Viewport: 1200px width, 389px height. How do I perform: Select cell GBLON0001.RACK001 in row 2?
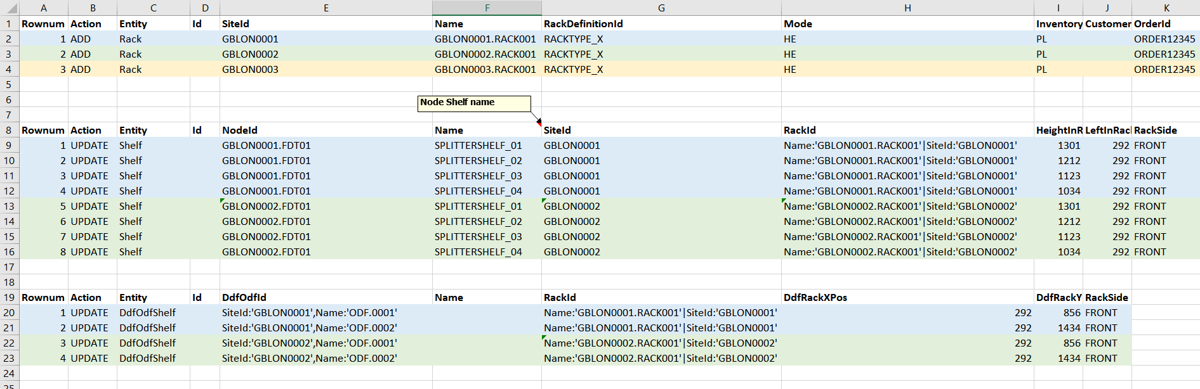[x=487, y=39]
